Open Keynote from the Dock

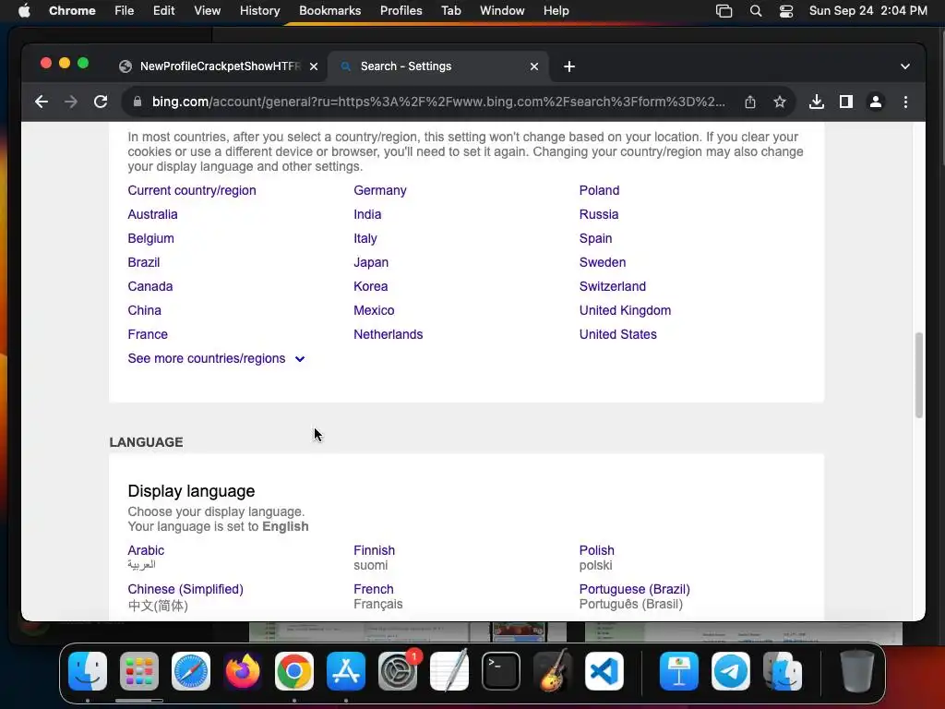pyautogui.click(x=679, y=671)
